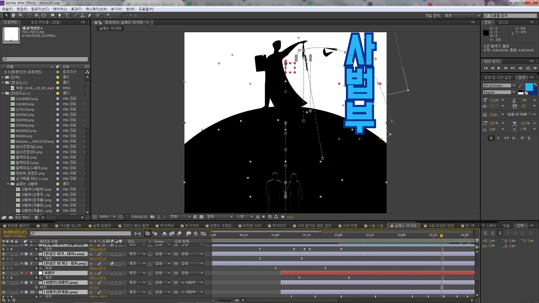Image resolution: width=539 pixels, height=303 pixels.
Task: Open the Graph Editor in timeline
Action: tap(204, 233)
